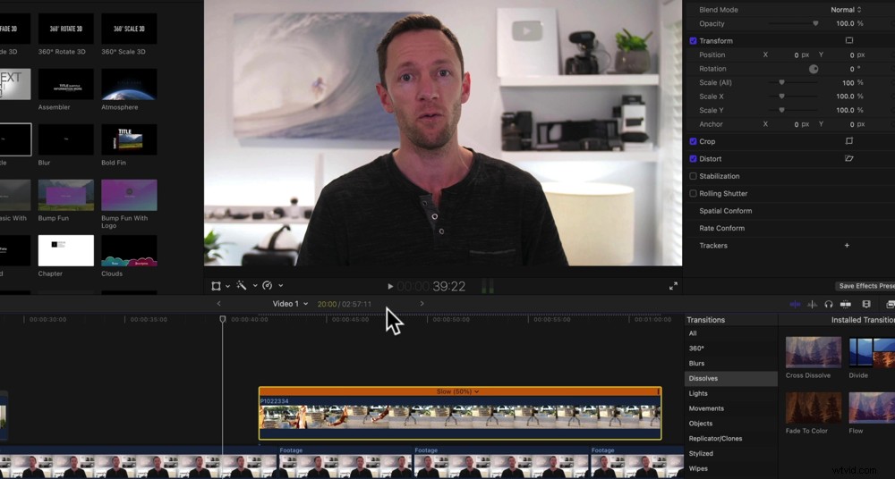The width and height of the screenshot is (895, 479).
Task: Select Lights transitions category
Action: pyautogui.click(x=730, y=393)
